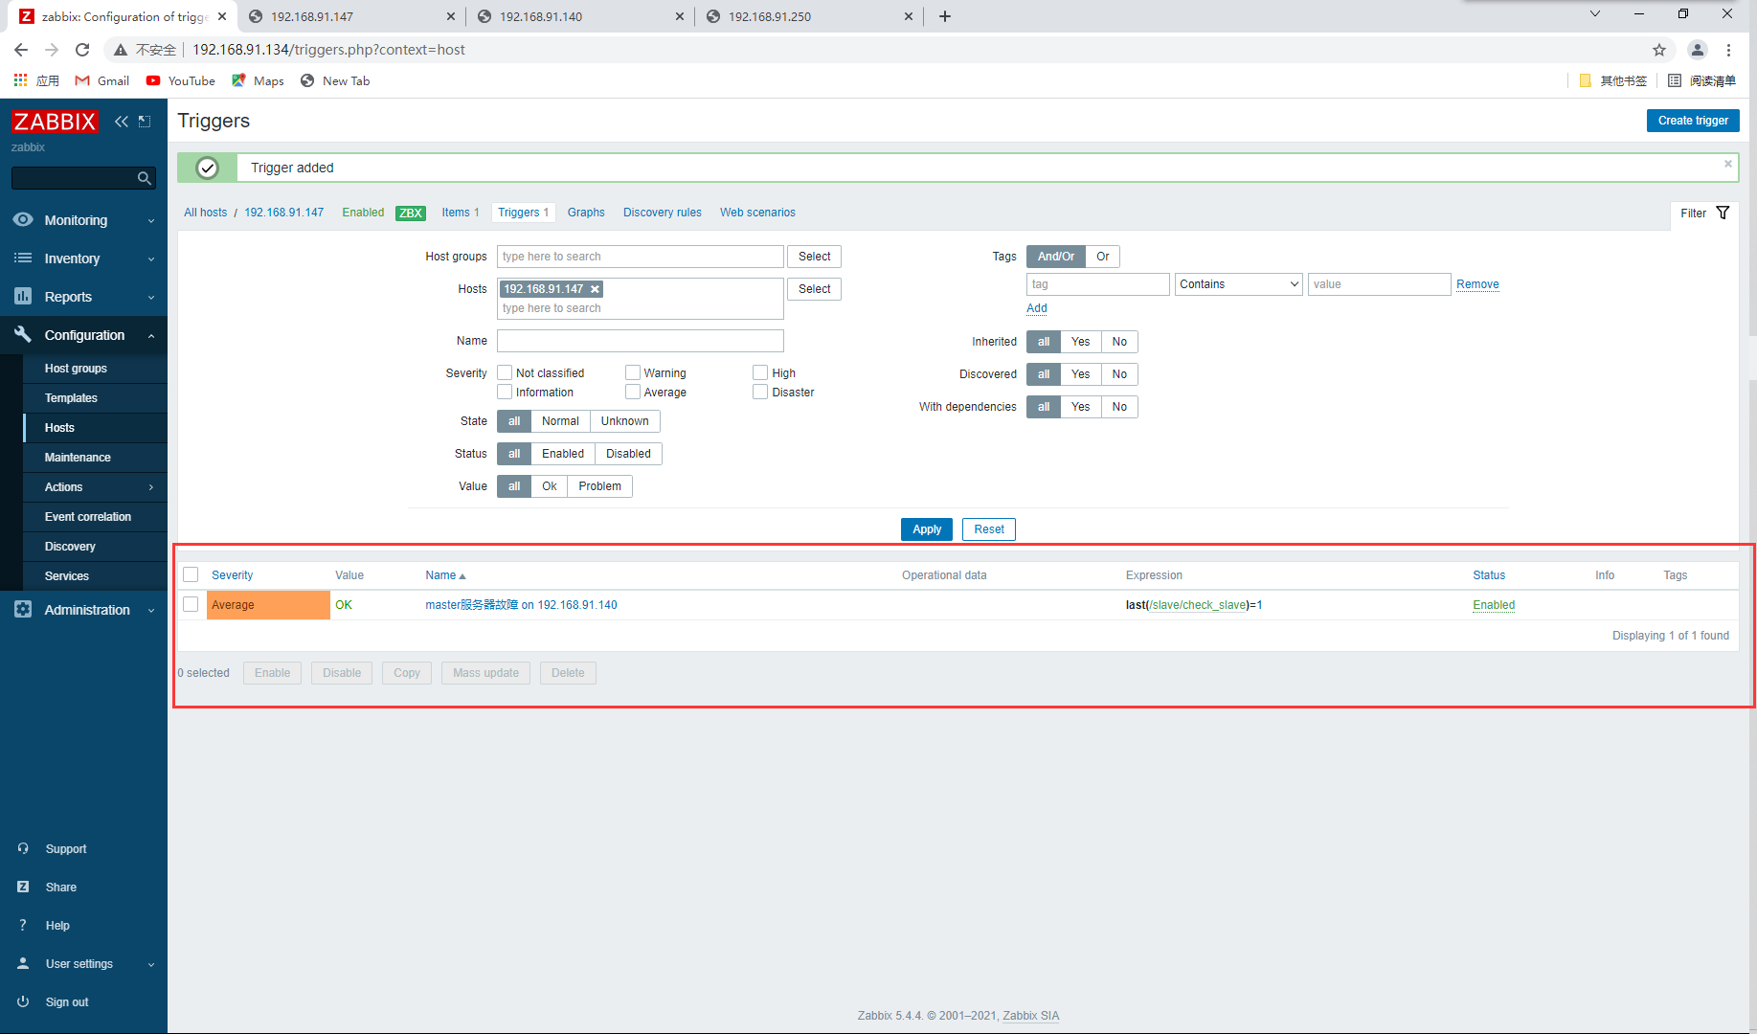Open the Gmail bookmark

point(102,80)
